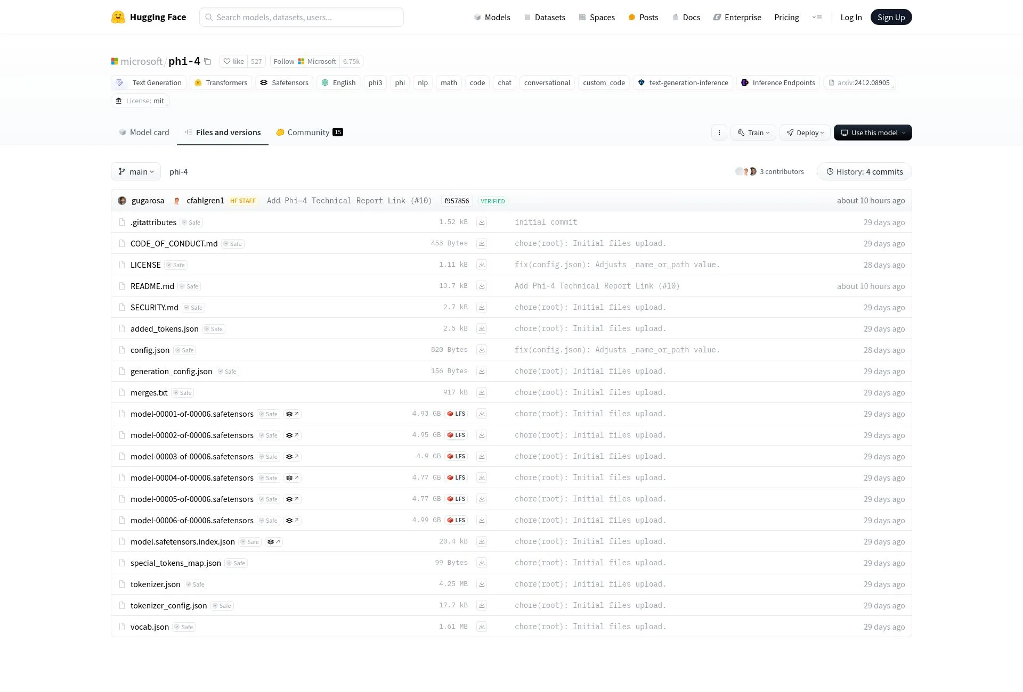Open the Train dropdown

click(x=753, y=133)
